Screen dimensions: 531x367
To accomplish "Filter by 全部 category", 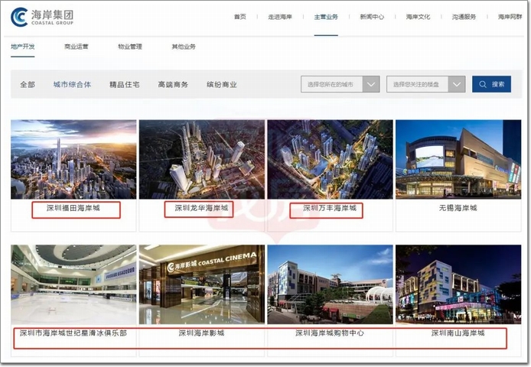I will (x=28, y=85).
